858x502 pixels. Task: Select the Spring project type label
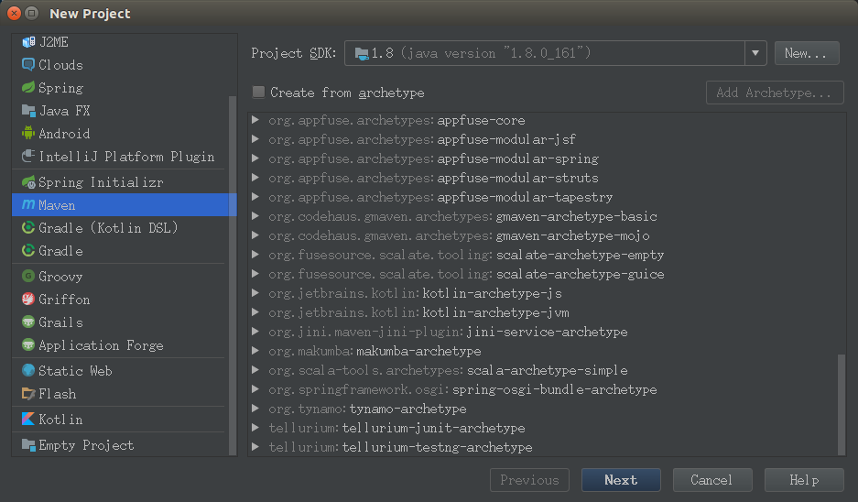(x=60, y=88)
